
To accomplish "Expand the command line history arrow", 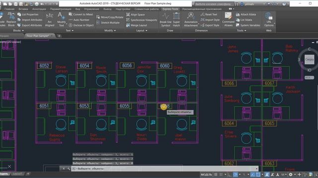I will pos(256,169).
